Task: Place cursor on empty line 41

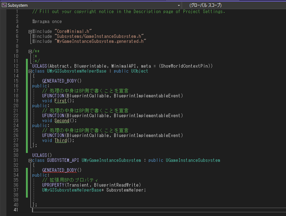Action: point(159,210)
